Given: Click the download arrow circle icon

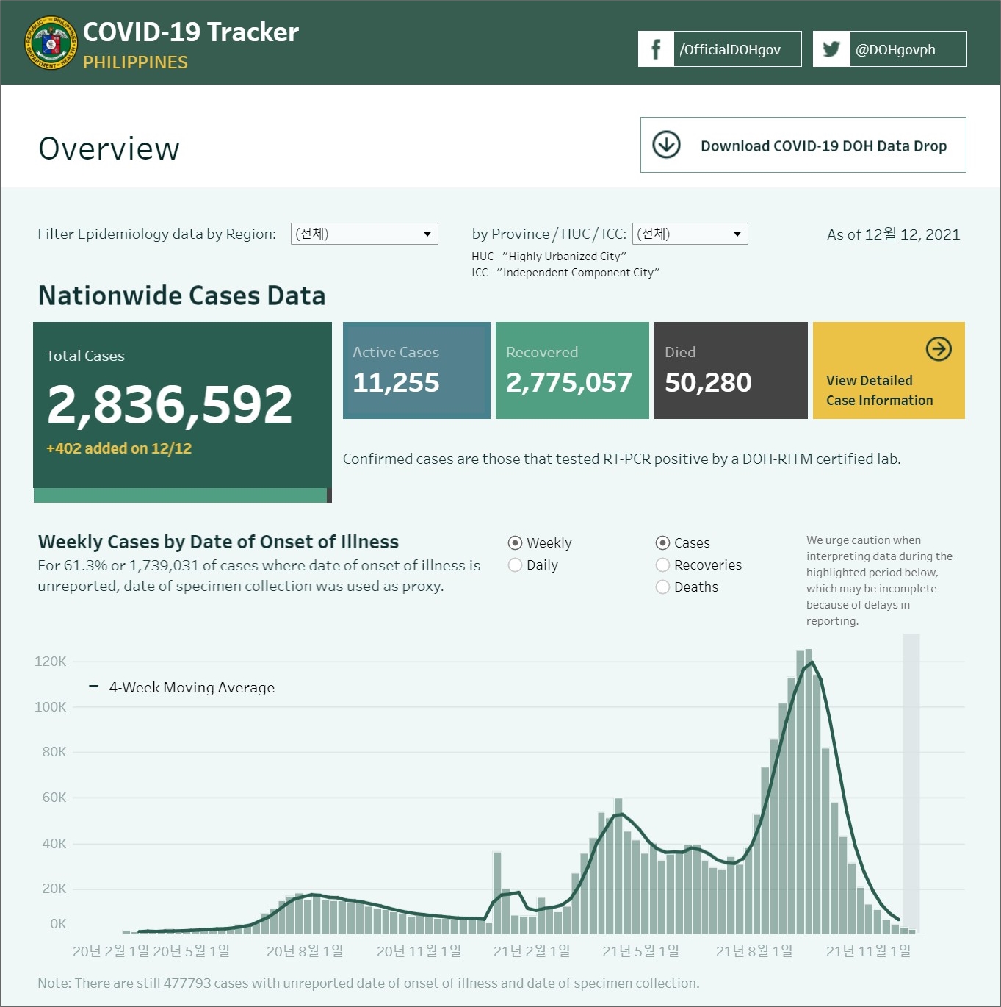Looking at the screenshot, I should tap(667, 145).
